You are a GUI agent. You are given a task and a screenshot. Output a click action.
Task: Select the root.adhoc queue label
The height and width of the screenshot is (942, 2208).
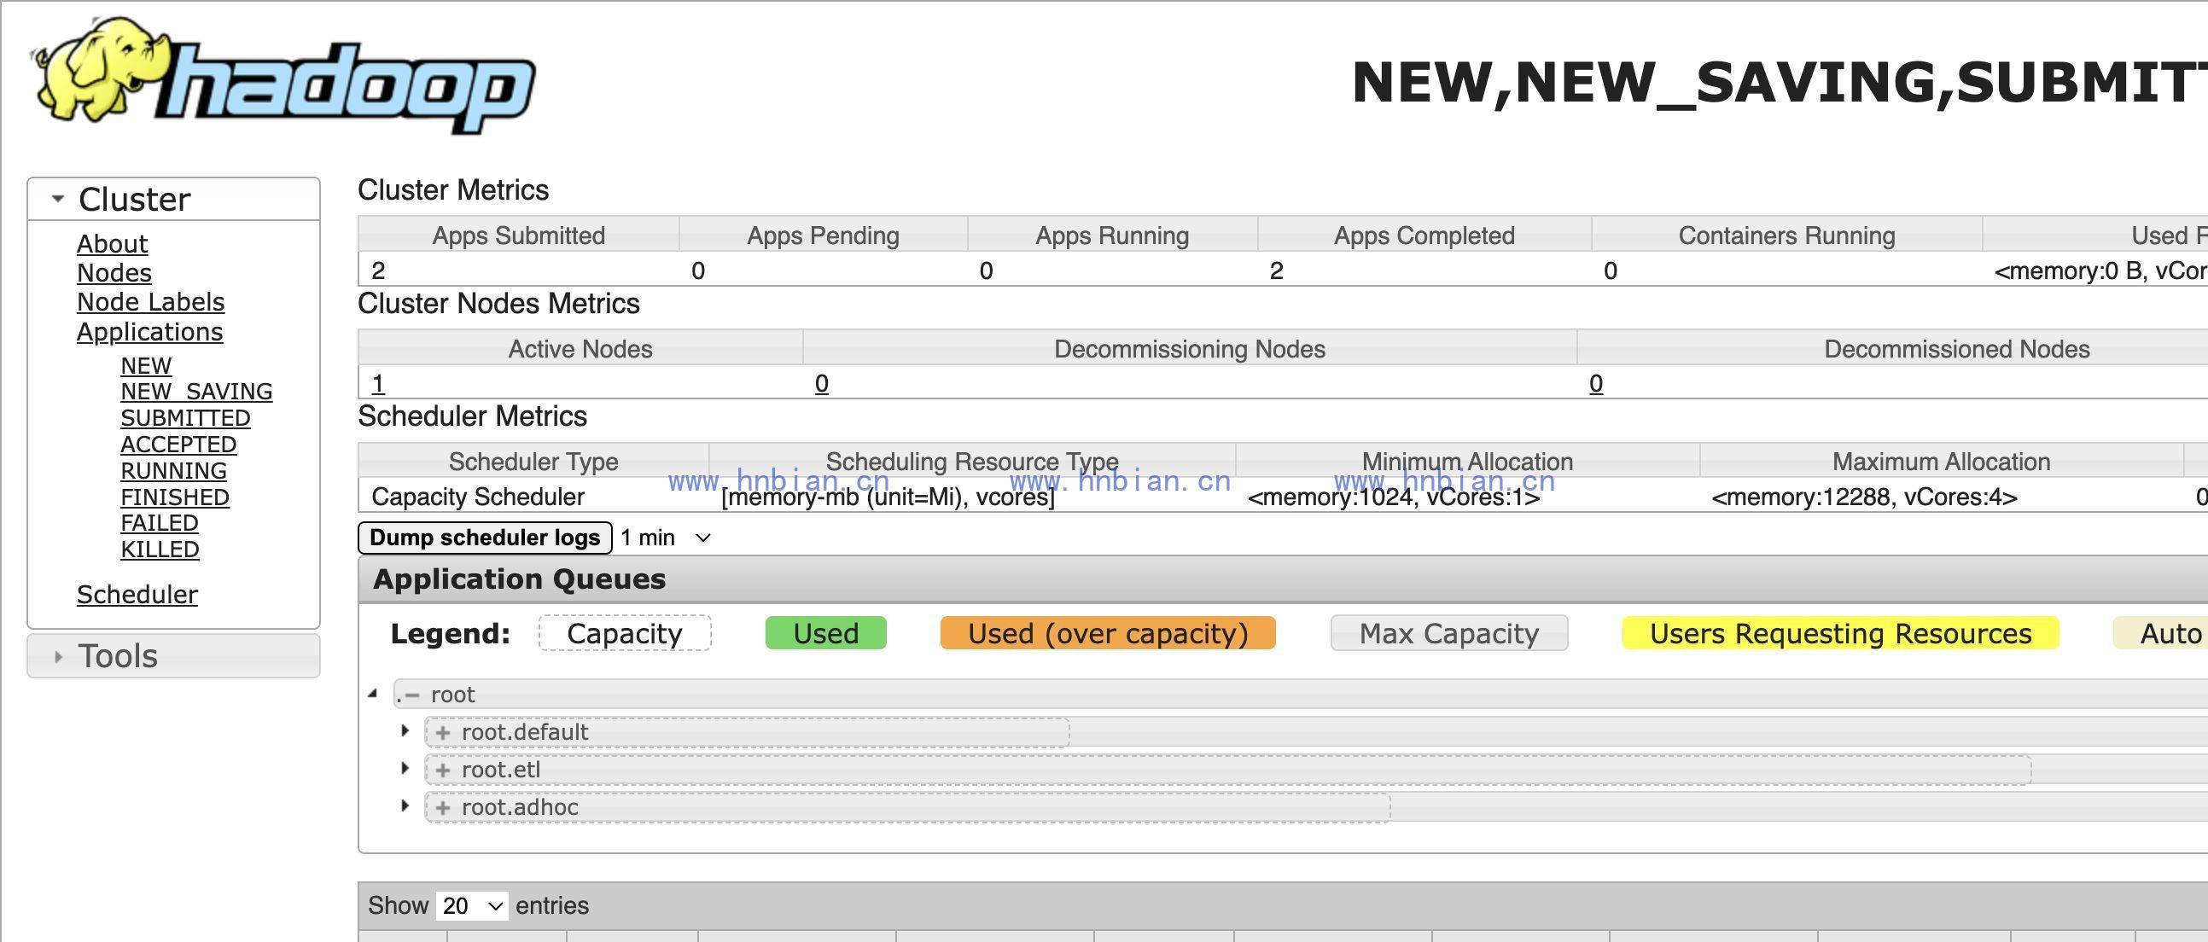click(520, 807)
